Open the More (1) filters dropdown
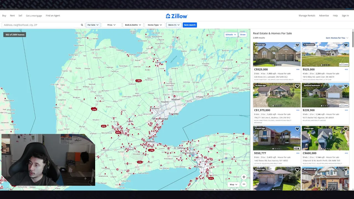 174,25
